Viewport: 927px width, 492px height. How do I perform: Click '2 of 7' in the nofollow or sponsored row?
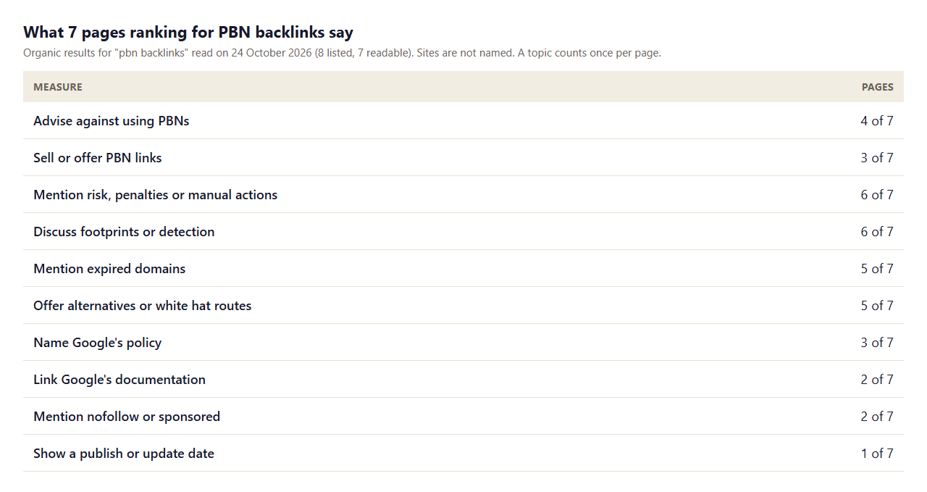coord(877,417)
